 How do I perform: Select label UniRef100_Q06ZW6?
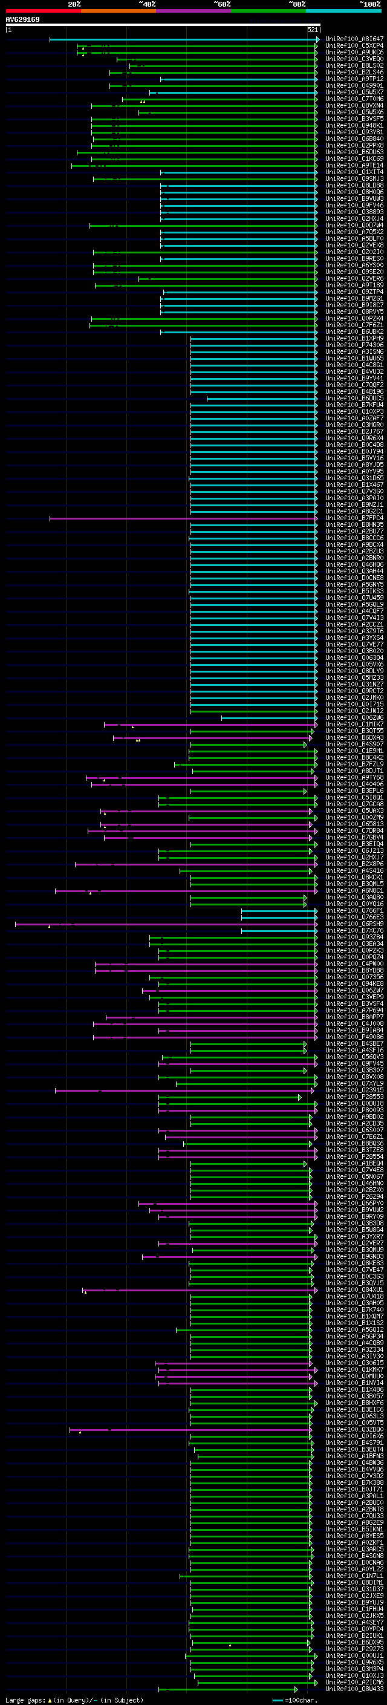coord(354,717)
